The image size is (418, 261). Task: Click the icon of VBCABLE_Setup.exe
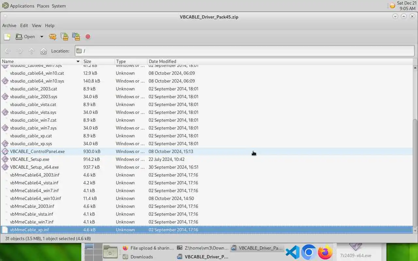(5, 159)
